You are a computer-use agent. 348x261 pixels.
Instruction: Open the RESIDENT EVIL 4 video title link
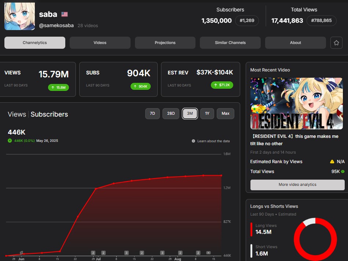(294, 140)
